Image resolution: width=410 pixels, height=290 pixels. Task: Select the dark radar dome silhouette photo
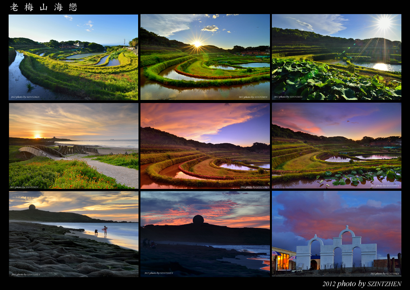205,234
